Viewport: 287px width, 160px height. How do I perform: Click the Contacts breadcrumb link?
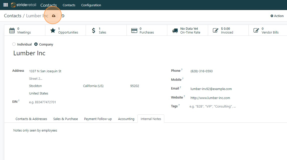(13, 16)
